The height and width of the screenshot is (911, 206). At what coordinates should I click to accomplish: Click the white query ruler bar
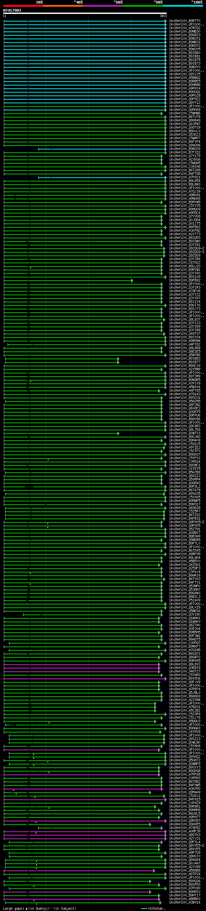click(x=85, y=13)
